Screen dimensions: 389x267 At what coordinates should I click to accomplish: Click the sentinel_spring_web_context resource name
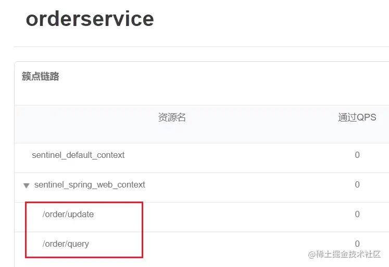coord(90,184)
